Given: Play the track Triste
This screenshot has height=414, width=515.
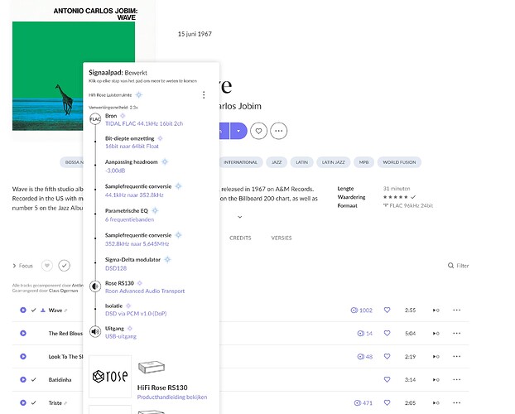Looking at the screenshot, I should 23,403.
